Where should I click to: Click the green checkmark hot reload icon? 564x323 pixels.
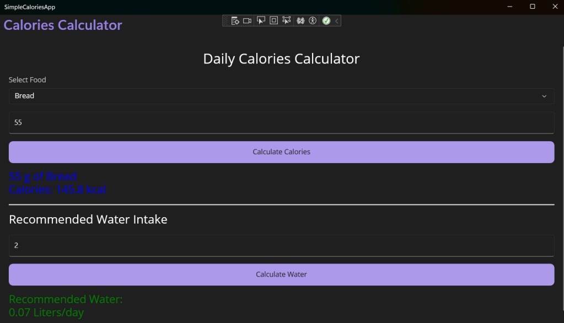coord(326,21)
